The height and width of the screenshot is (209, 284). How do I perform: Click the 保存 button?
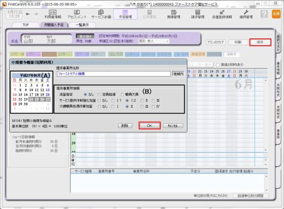point(260,42)
